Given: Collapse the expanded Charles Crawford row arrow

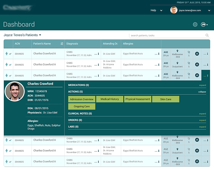Looking at the screenshot, I should click(207, 76).
